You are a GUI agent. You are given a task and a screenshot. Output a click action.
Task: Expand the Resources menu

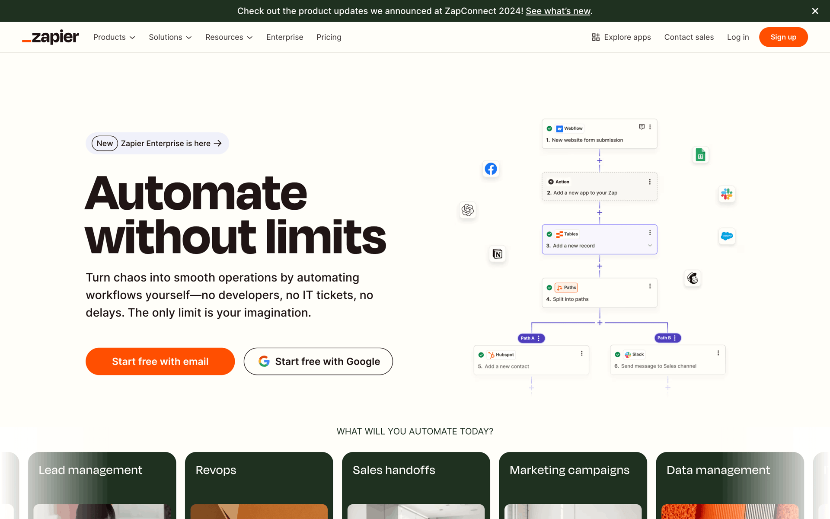[x=229, y=37]
